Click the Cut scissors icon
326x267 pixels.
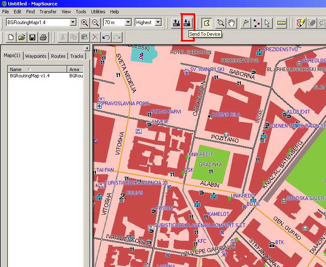(x=63, y=37)
